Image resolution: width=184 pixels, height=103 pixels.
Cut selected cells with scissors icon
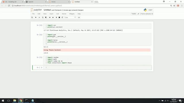point(39,17)
